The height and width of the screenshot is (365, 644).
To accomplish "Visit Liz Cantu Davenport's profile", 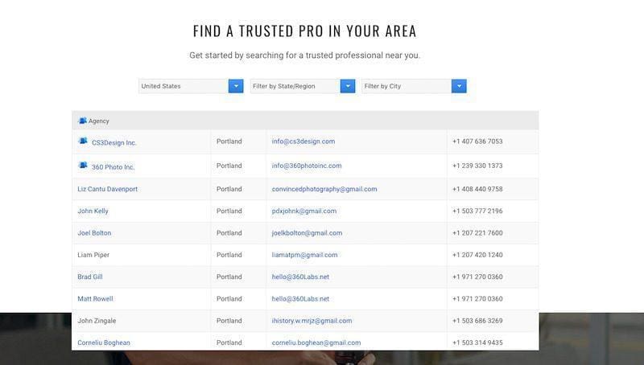I will point(107,189).
